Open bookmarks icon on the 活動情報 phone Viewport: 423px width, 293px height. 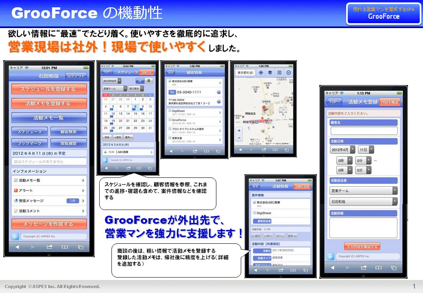click(x=293, y=270)
